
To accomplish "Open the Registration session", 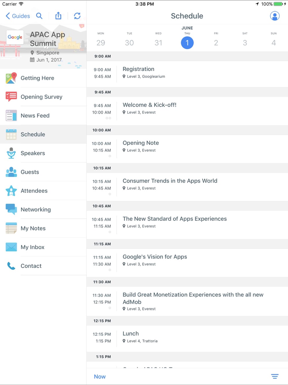I will [x=187, y=74].
